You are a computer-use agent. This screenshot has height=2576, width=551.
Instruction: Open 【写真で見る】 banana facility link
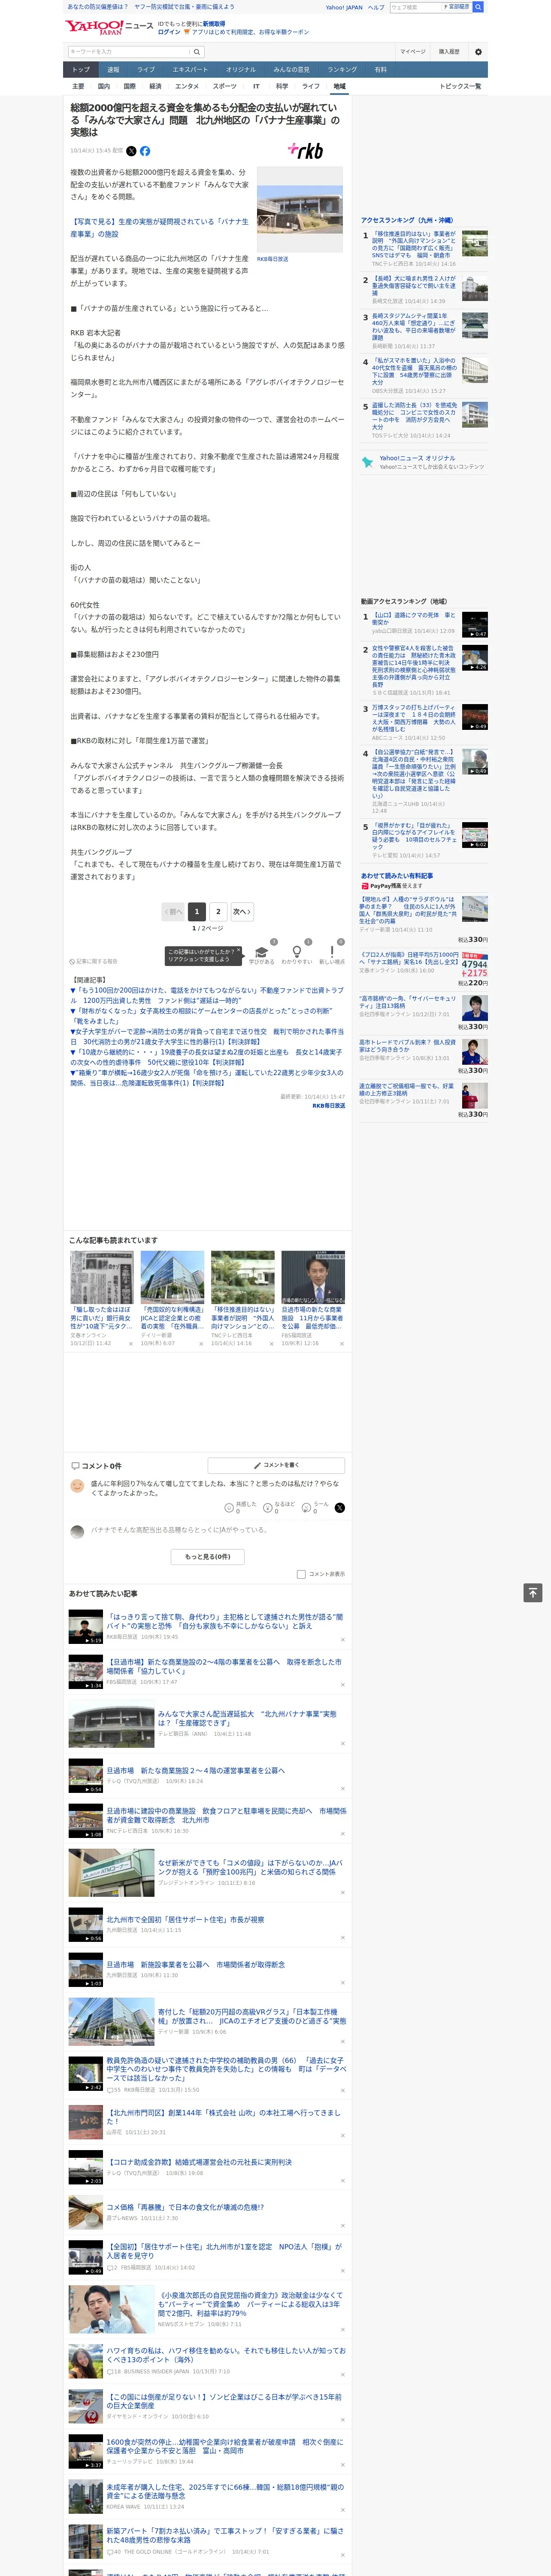click(x=159, y=228)
